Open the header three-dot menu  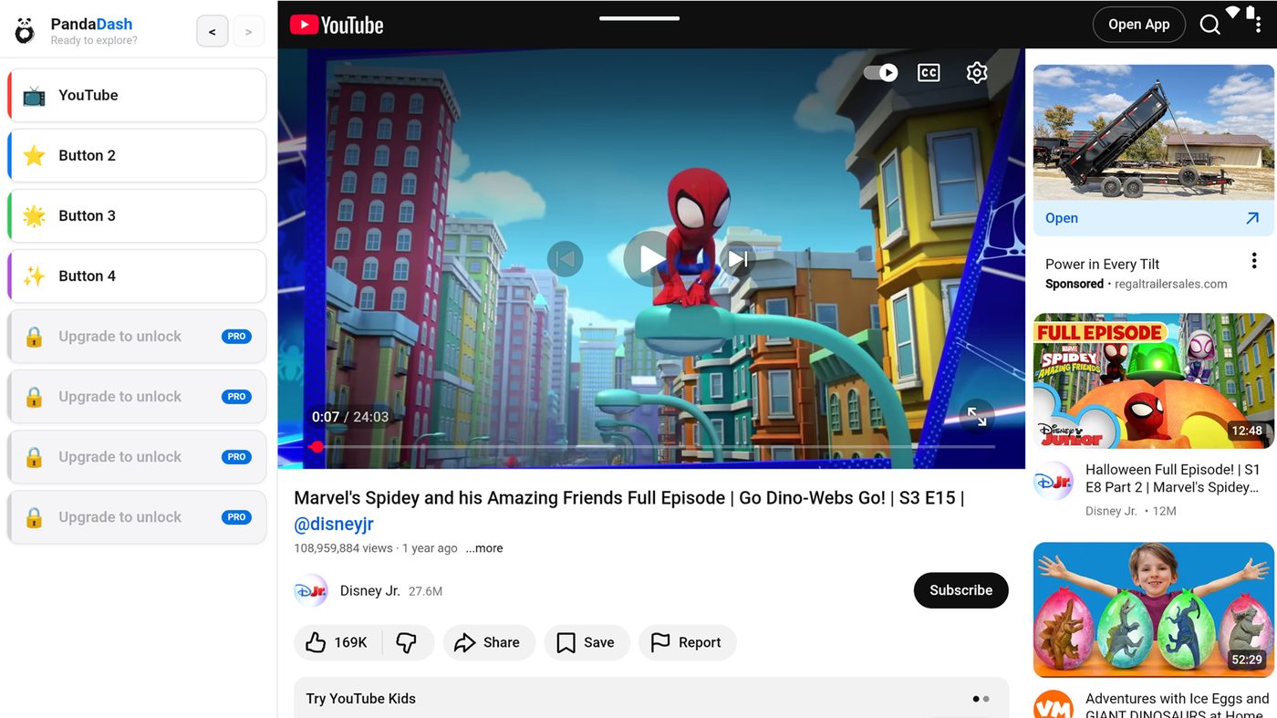pyautogui.click(x=1258, y=26)
